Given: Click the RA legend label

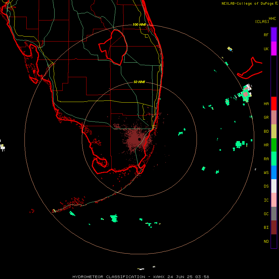Looking at the screenshot, I should tap(266, 159).
